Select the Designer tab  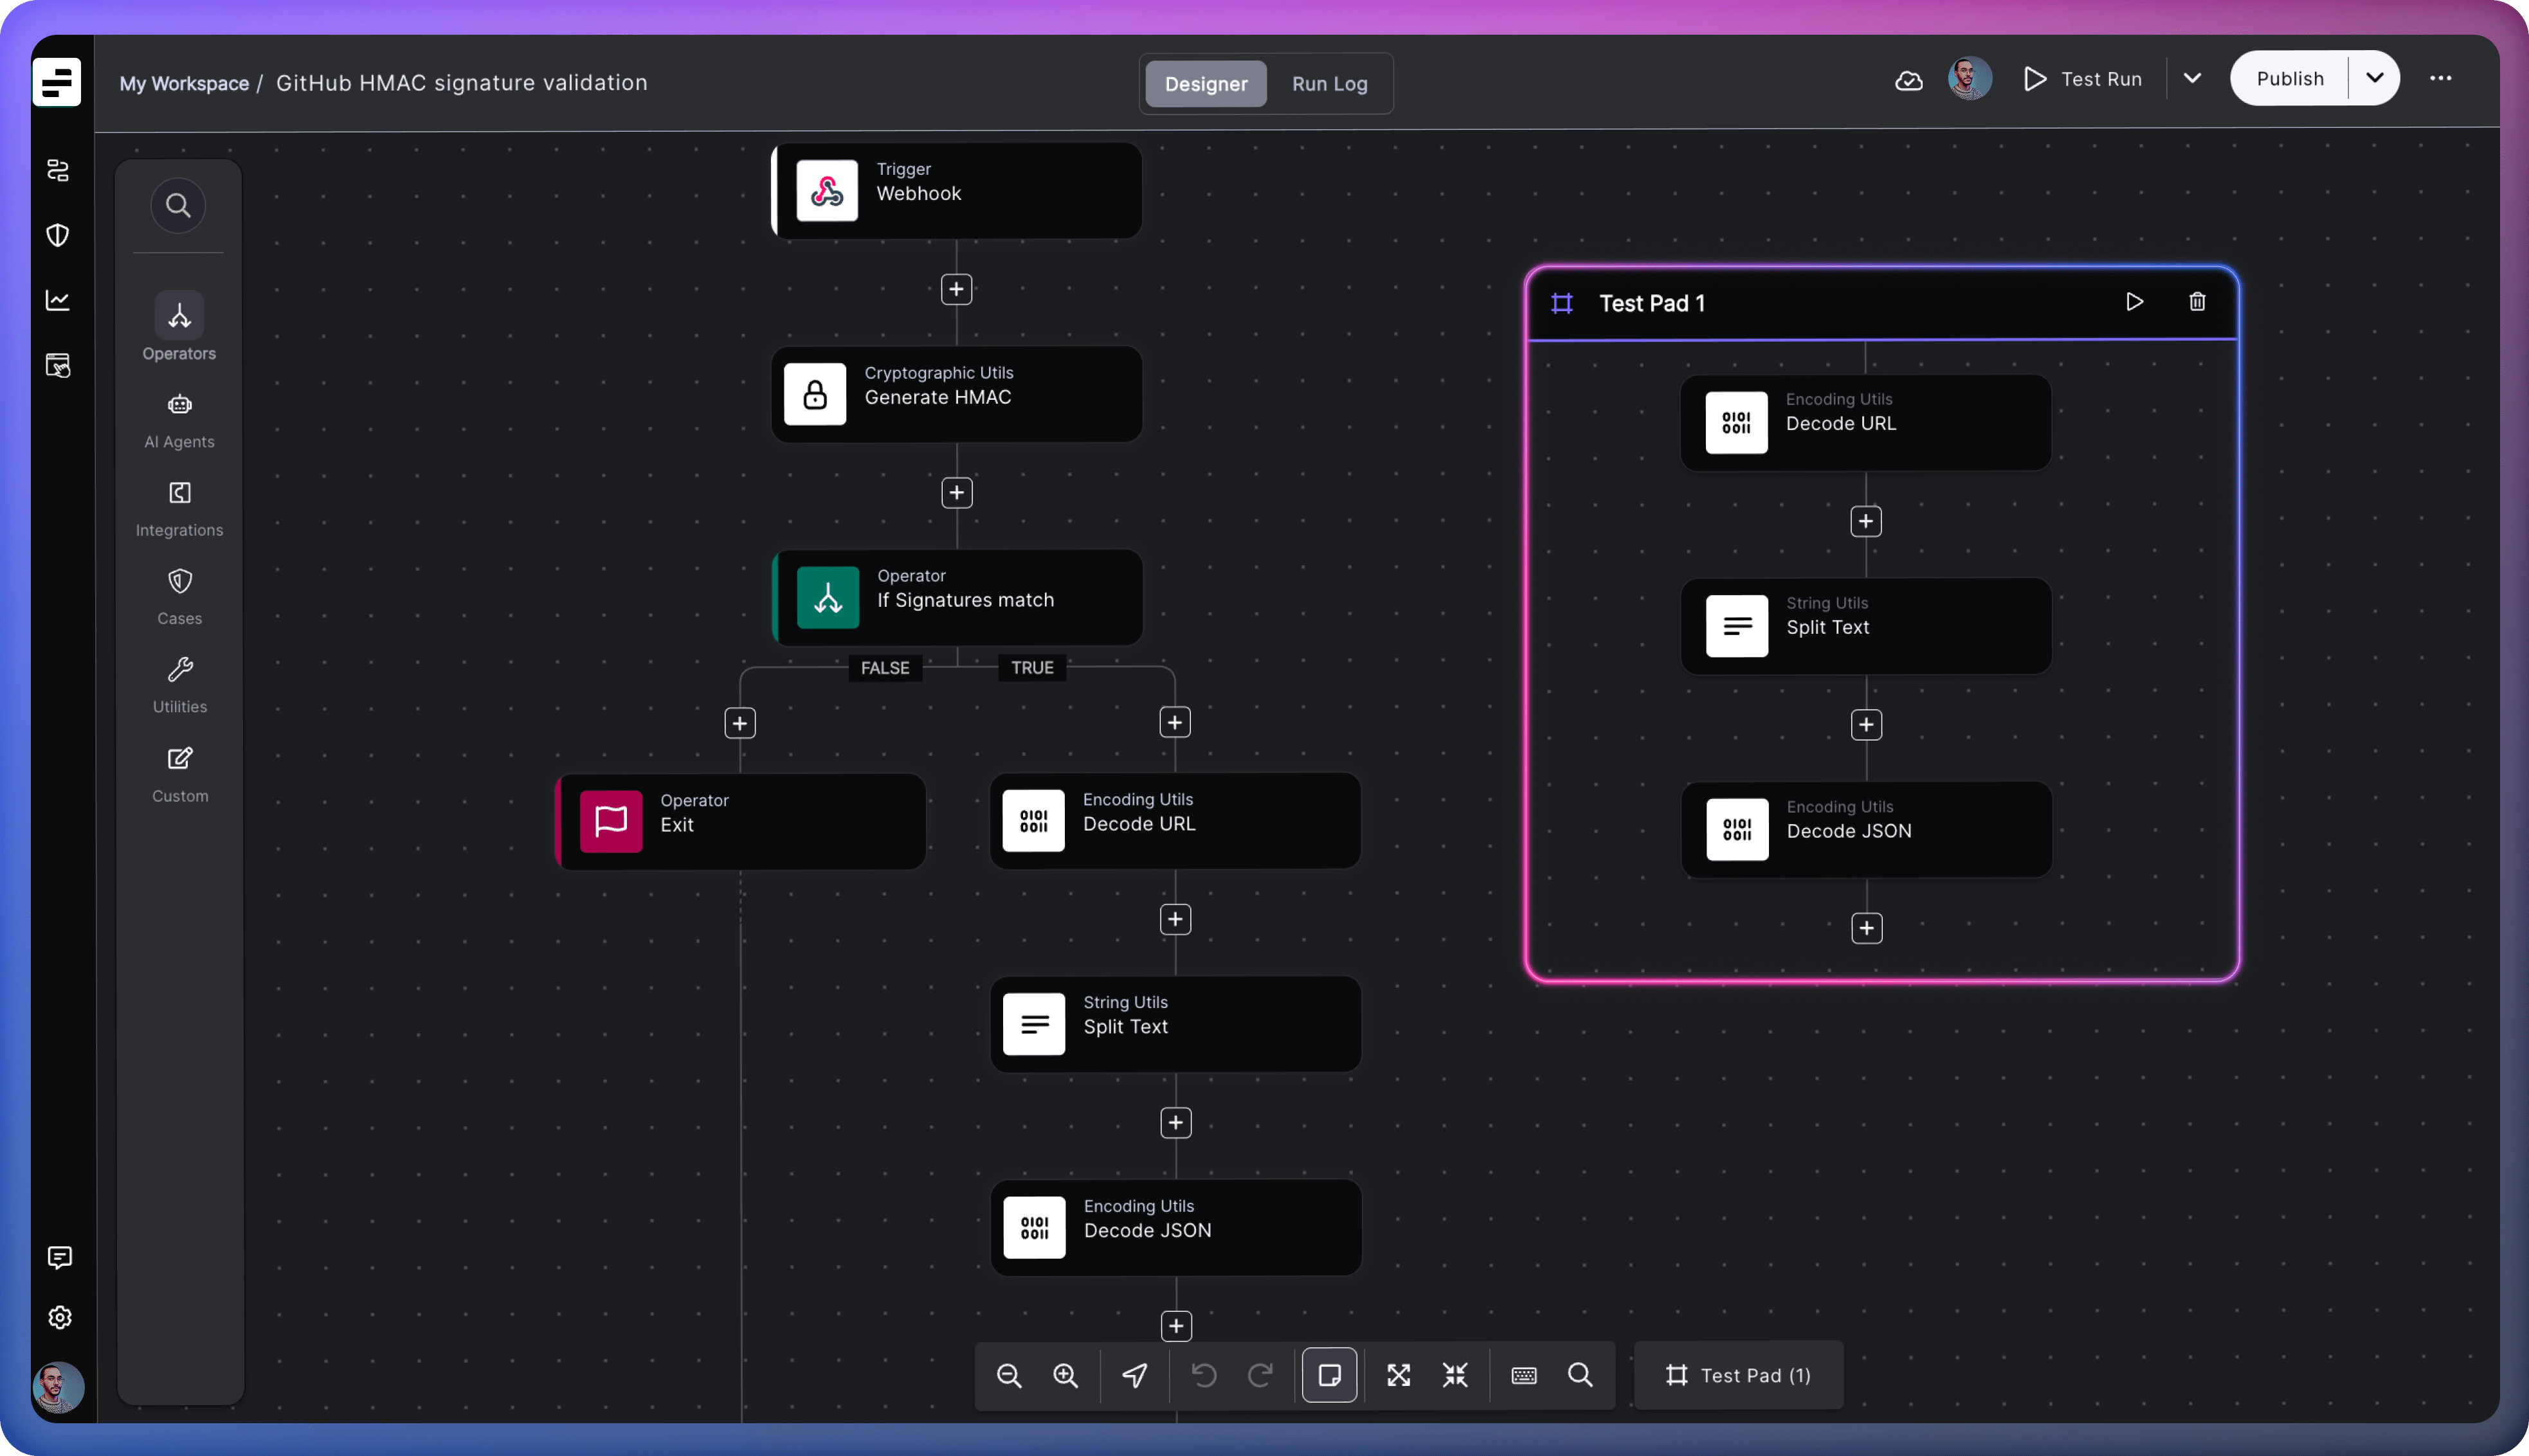click(x=1205, y=84)
